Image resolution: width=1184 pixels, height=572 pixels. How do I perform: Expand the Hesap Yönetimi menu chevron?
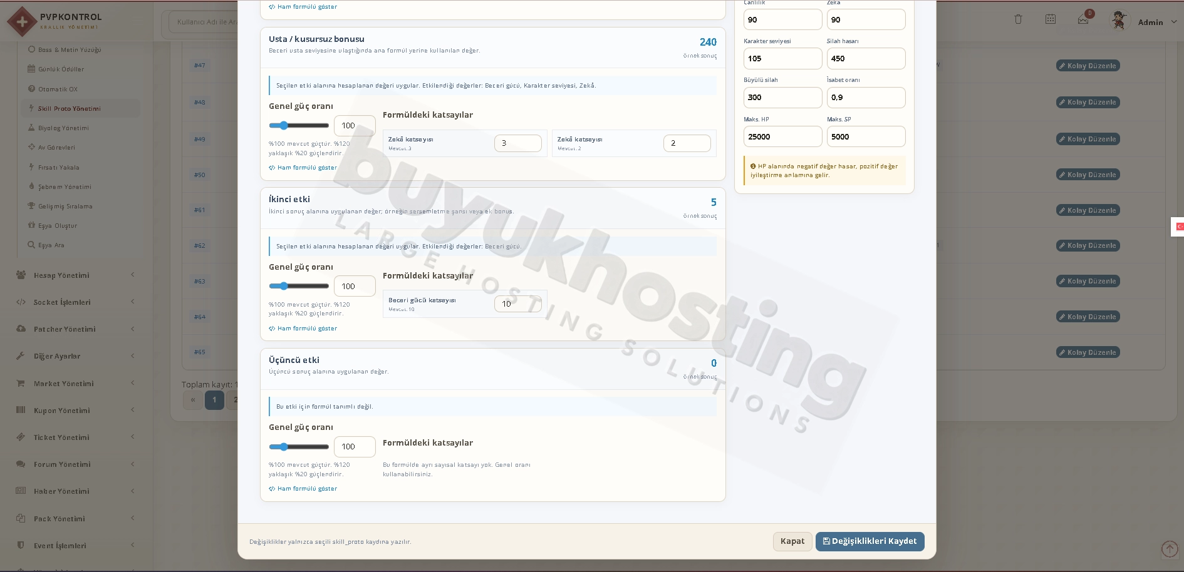click(x=132, y=275)
